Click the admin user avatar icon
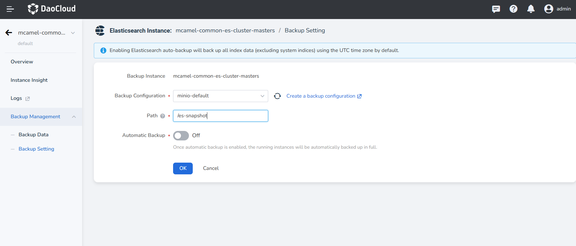 click(x=548, y=9)
